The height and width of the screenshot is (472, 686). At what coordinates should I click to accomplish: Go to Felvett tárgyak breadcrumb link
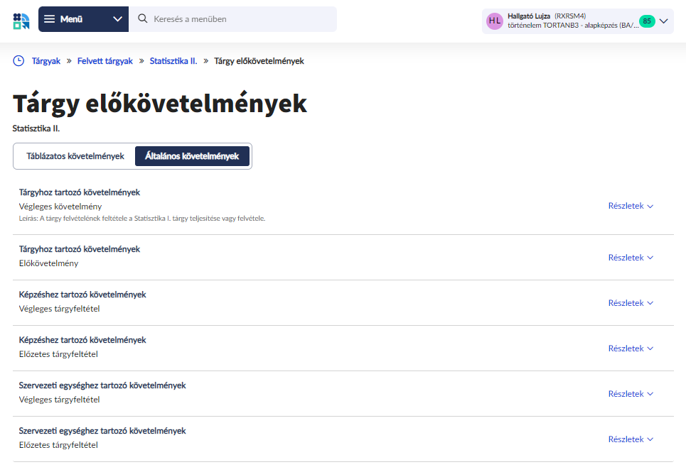coord(105,61)
